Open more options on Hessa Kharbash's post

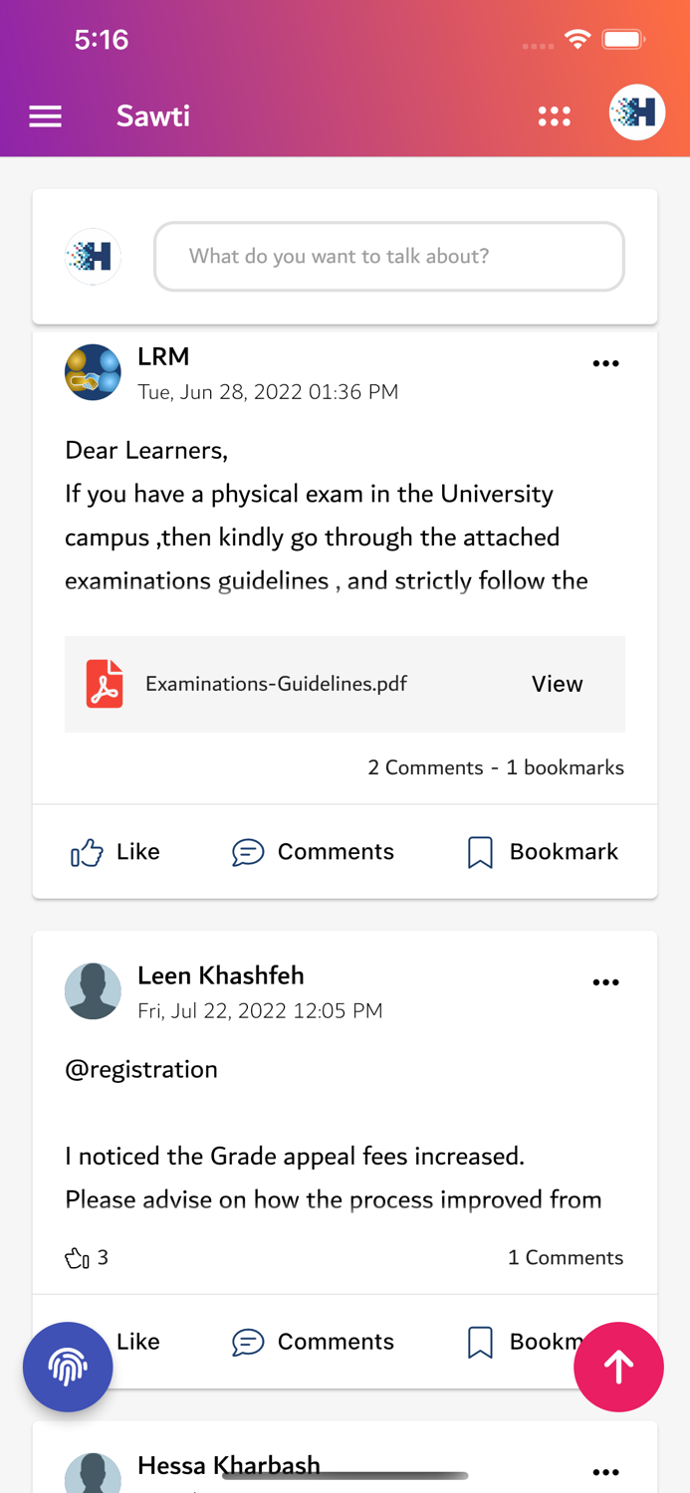pyautogui.click(x=605, y=1472)
